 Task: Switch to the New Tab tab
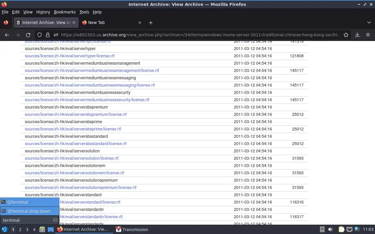111,23
